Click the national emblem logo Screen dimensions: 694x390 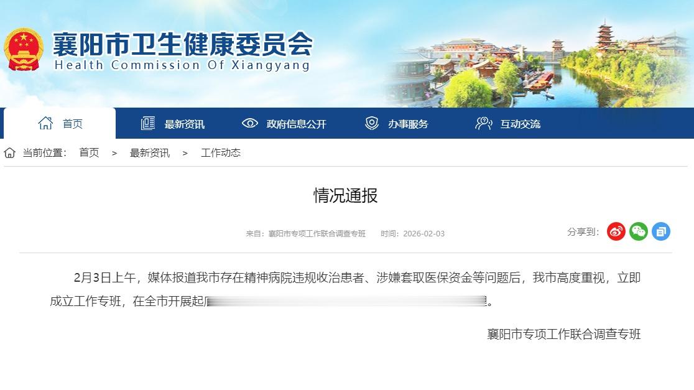point(25,50)
